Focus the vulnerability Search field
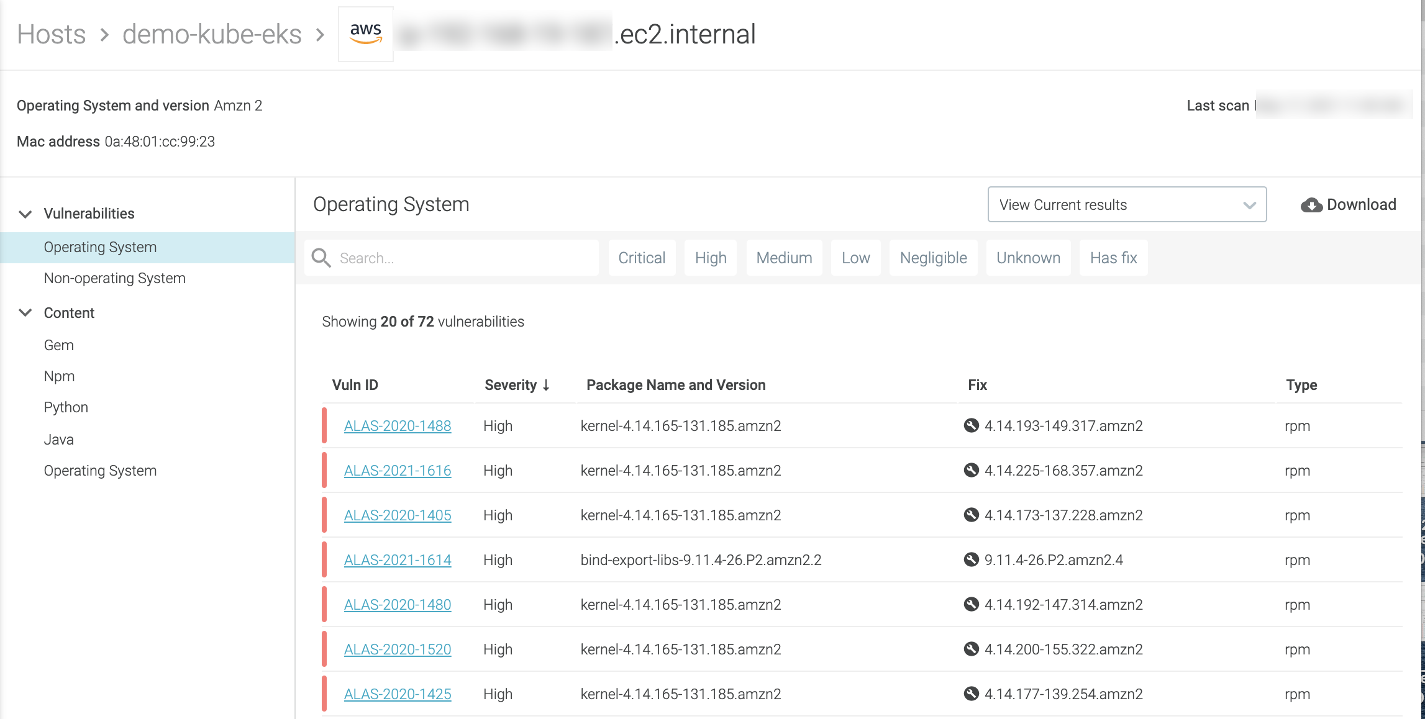 [x=452, y=258]
